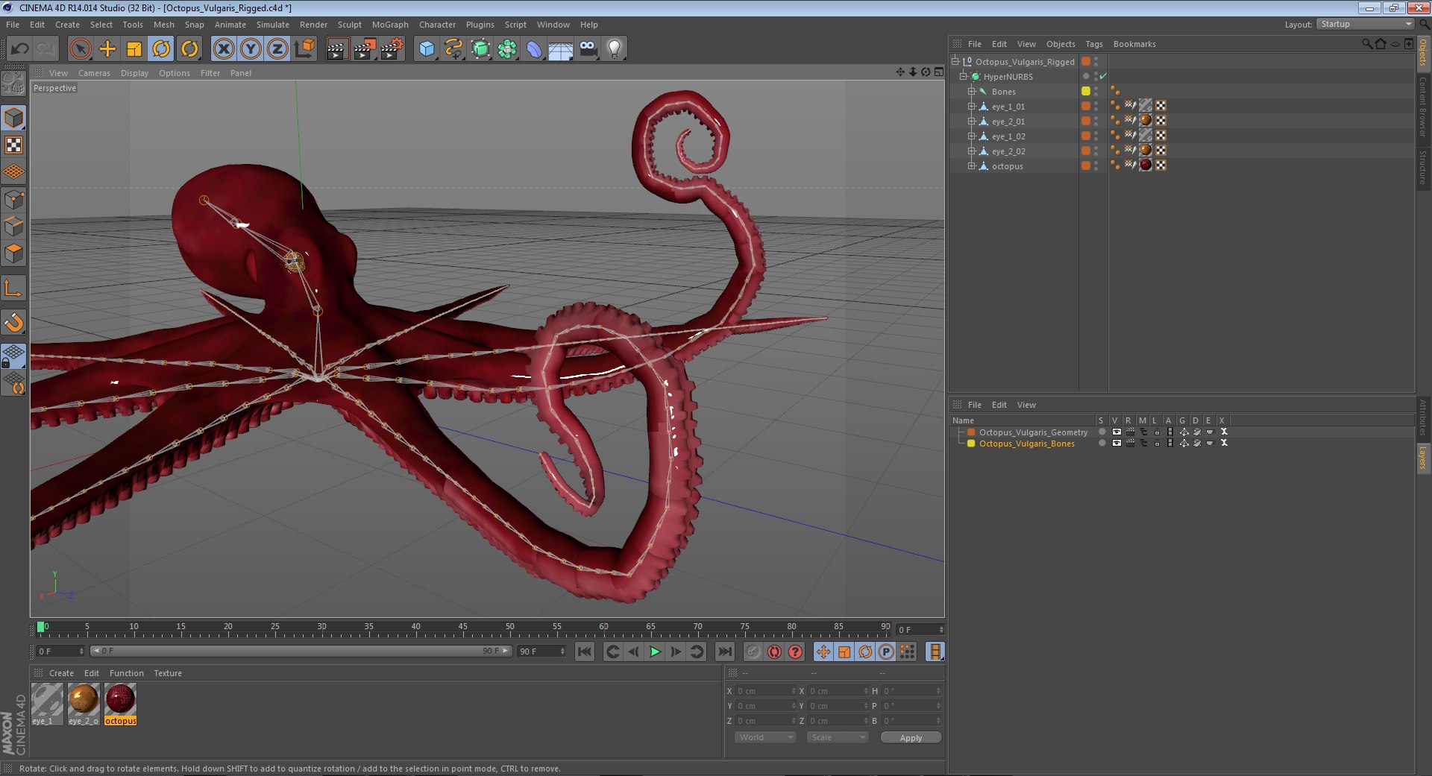Toggle Z axis lock
The width and height of the screenshot is (1432, 776).
click(x=277, y=49)
